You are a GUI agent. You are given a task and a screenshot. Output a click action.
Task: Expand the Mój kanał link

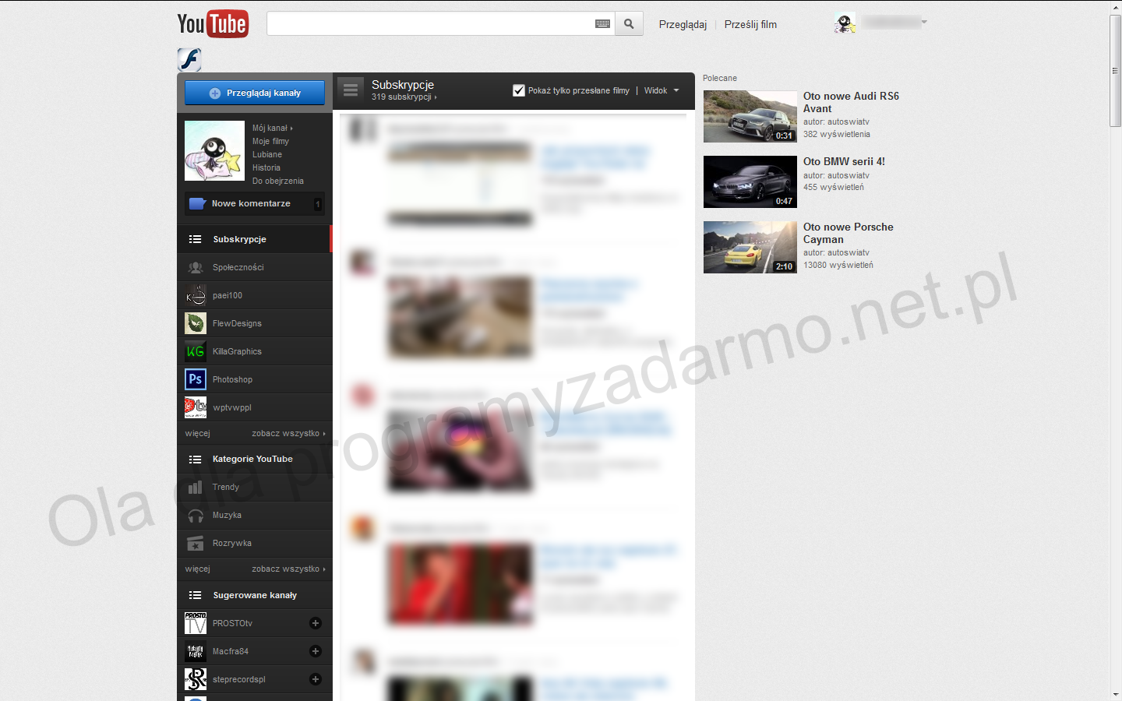(273, 128)
